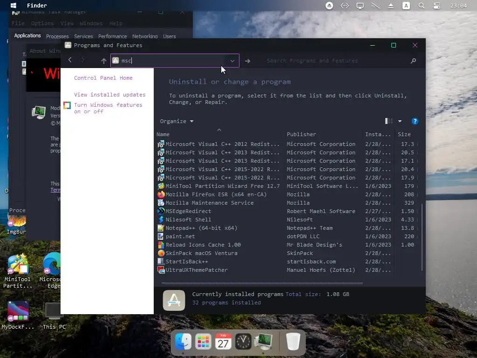
Task: Expand the address bar history dropdown
Action: point(232,61)
